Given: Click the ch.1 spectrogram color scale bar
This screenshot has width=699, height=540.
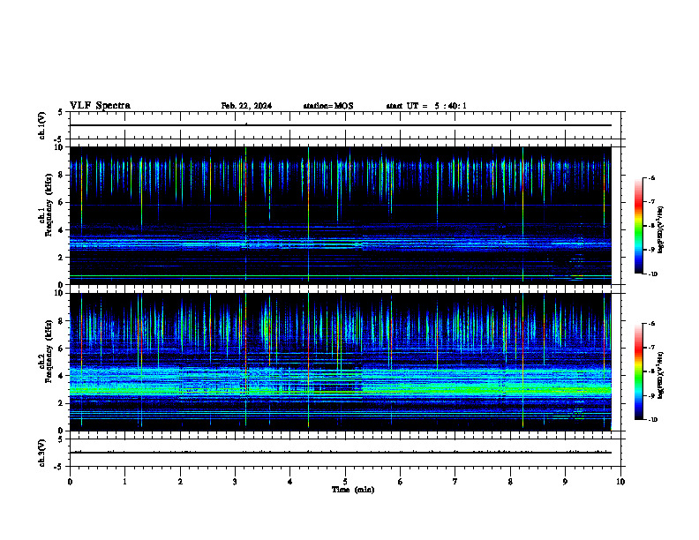Looking at the screenshot, I should pyautogui.click(x=638, y=226).
